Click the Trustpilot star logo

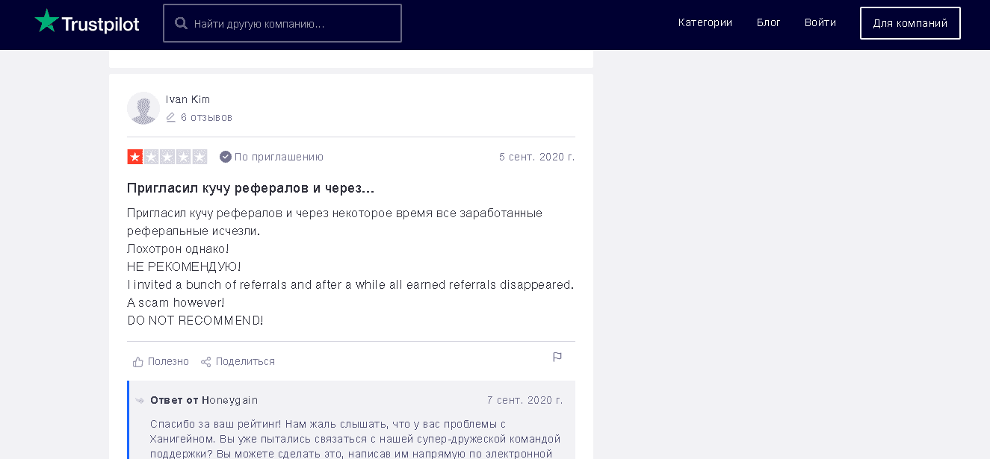pyautogui.click(x=46, y=22)
